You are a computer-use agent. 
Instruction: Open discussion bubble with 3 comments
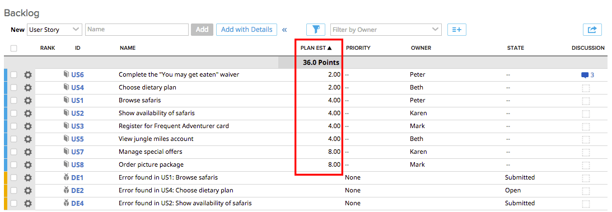[x=587, y=75]
